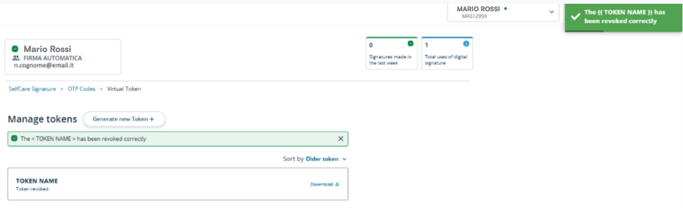
Task: Open the Signatures made in last week card
Action: point(391,54)
